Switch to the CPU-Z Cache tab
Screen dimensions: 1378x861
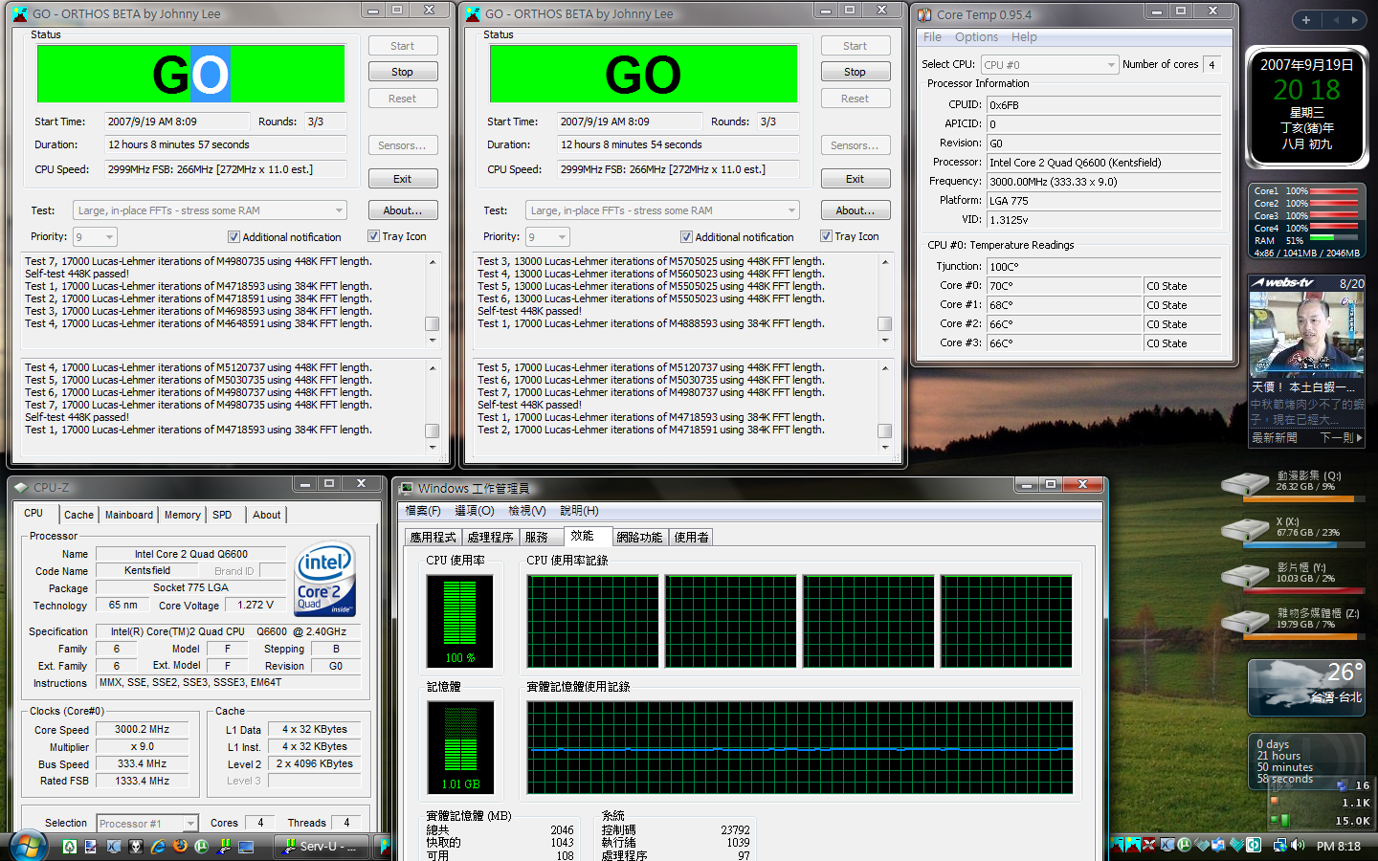coord(78,515)
